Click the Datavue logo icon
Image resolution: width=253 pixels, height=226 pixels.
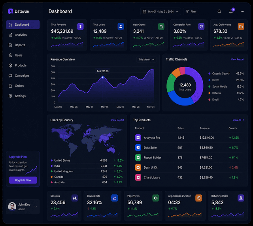[11, 11]
